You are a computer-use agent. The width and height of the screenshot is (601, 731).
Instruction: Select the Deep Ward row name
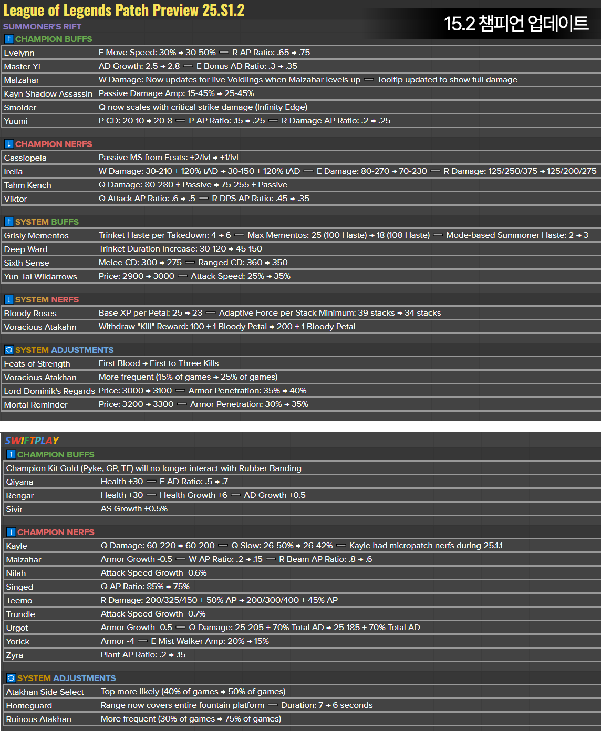click(26, 249)
